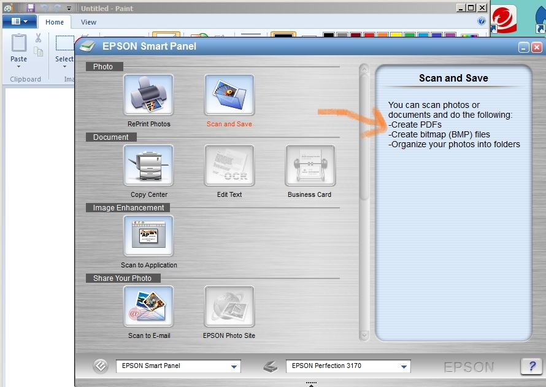Pick the black color swatch in Paint's palette

click(x=329, y=35)
